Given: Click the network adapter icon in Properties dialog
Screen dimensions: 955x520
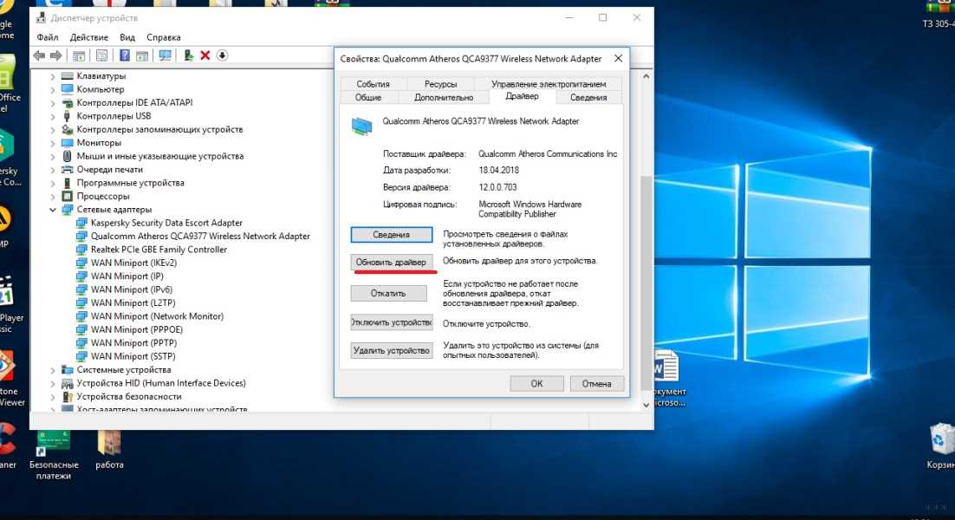Looking at the screenshot, I should point(361,126).
